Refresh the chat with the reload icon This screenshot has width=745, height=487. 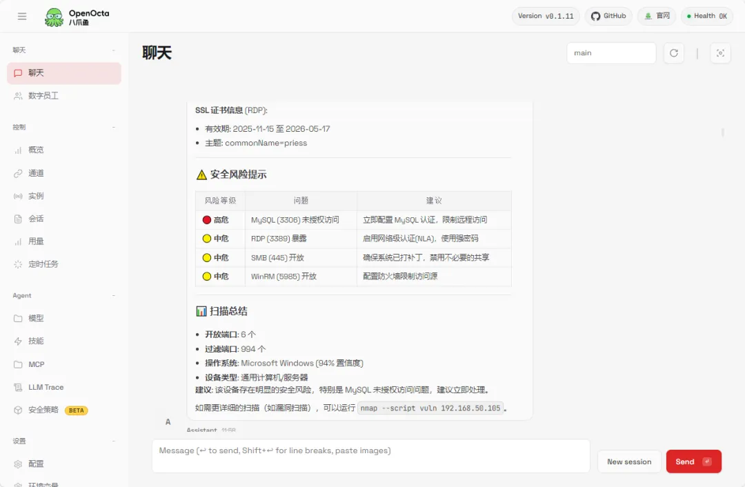click(x=674, y=53)
